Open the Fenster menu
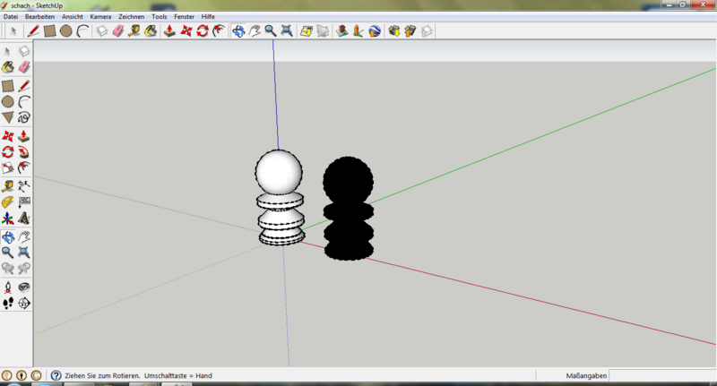The image size is (717, 386). [184, 17]
